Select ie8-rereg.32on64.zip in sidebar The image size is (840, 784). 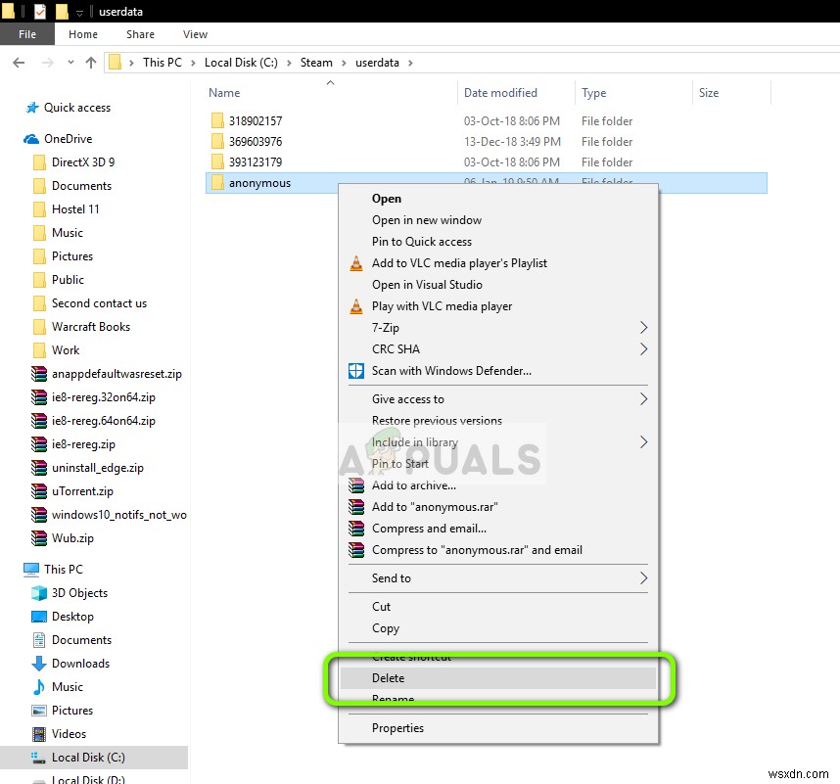103,397
